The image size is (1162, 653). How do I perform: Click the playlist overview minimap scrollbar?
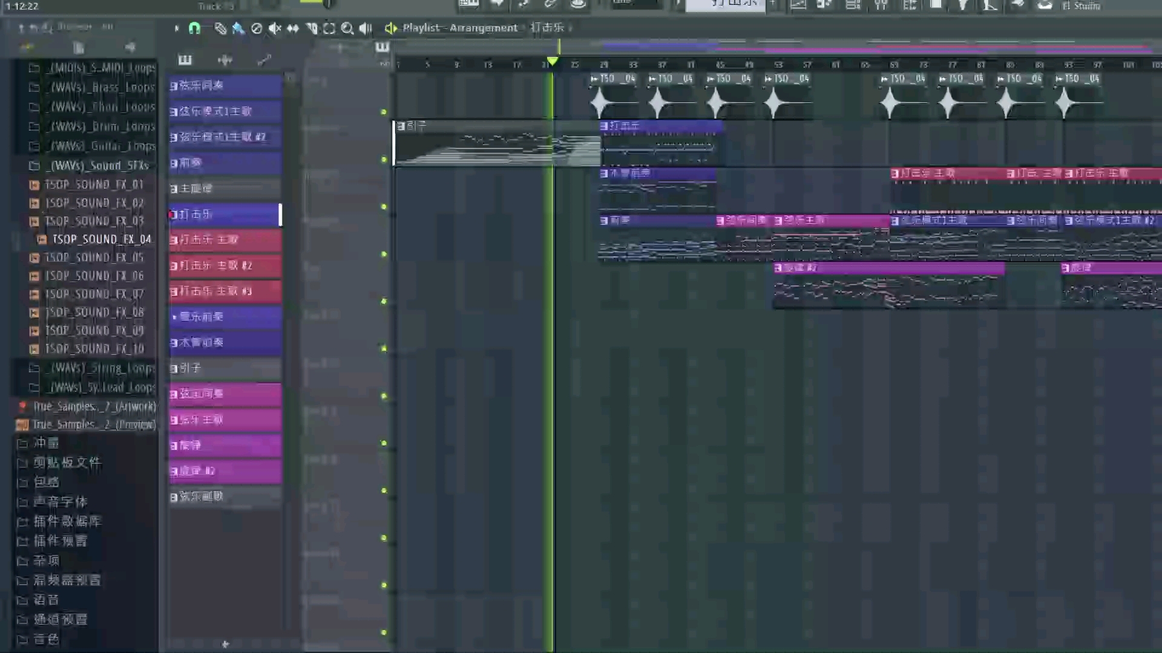(x=778, y=47)
